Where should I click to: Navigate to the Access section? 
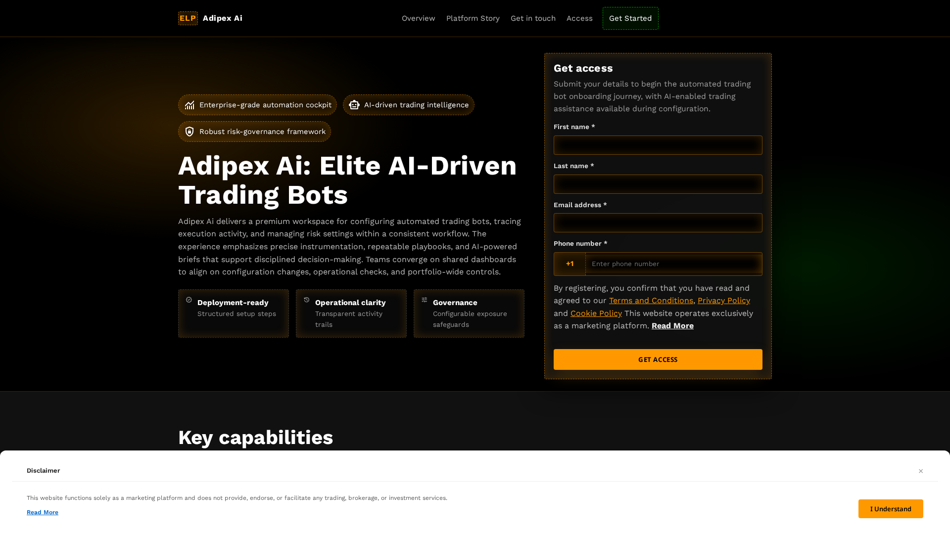tap(579, 18)
